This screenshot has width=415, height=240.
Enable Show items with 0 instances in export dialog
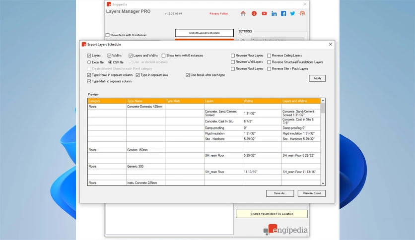pos(163,56)
